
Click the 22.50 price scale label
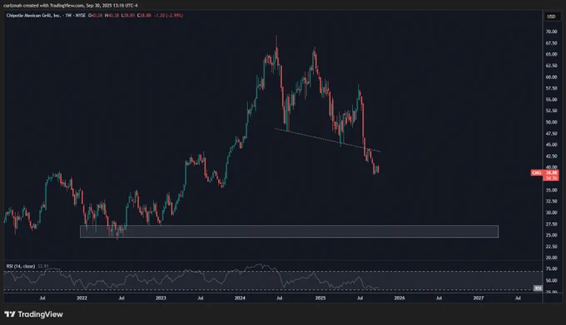tap(551, 247)
